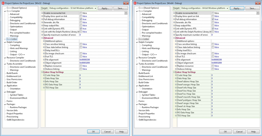Click Cancel in Win64 window
Screen dimensions: 262x136
tap(239, 132)
